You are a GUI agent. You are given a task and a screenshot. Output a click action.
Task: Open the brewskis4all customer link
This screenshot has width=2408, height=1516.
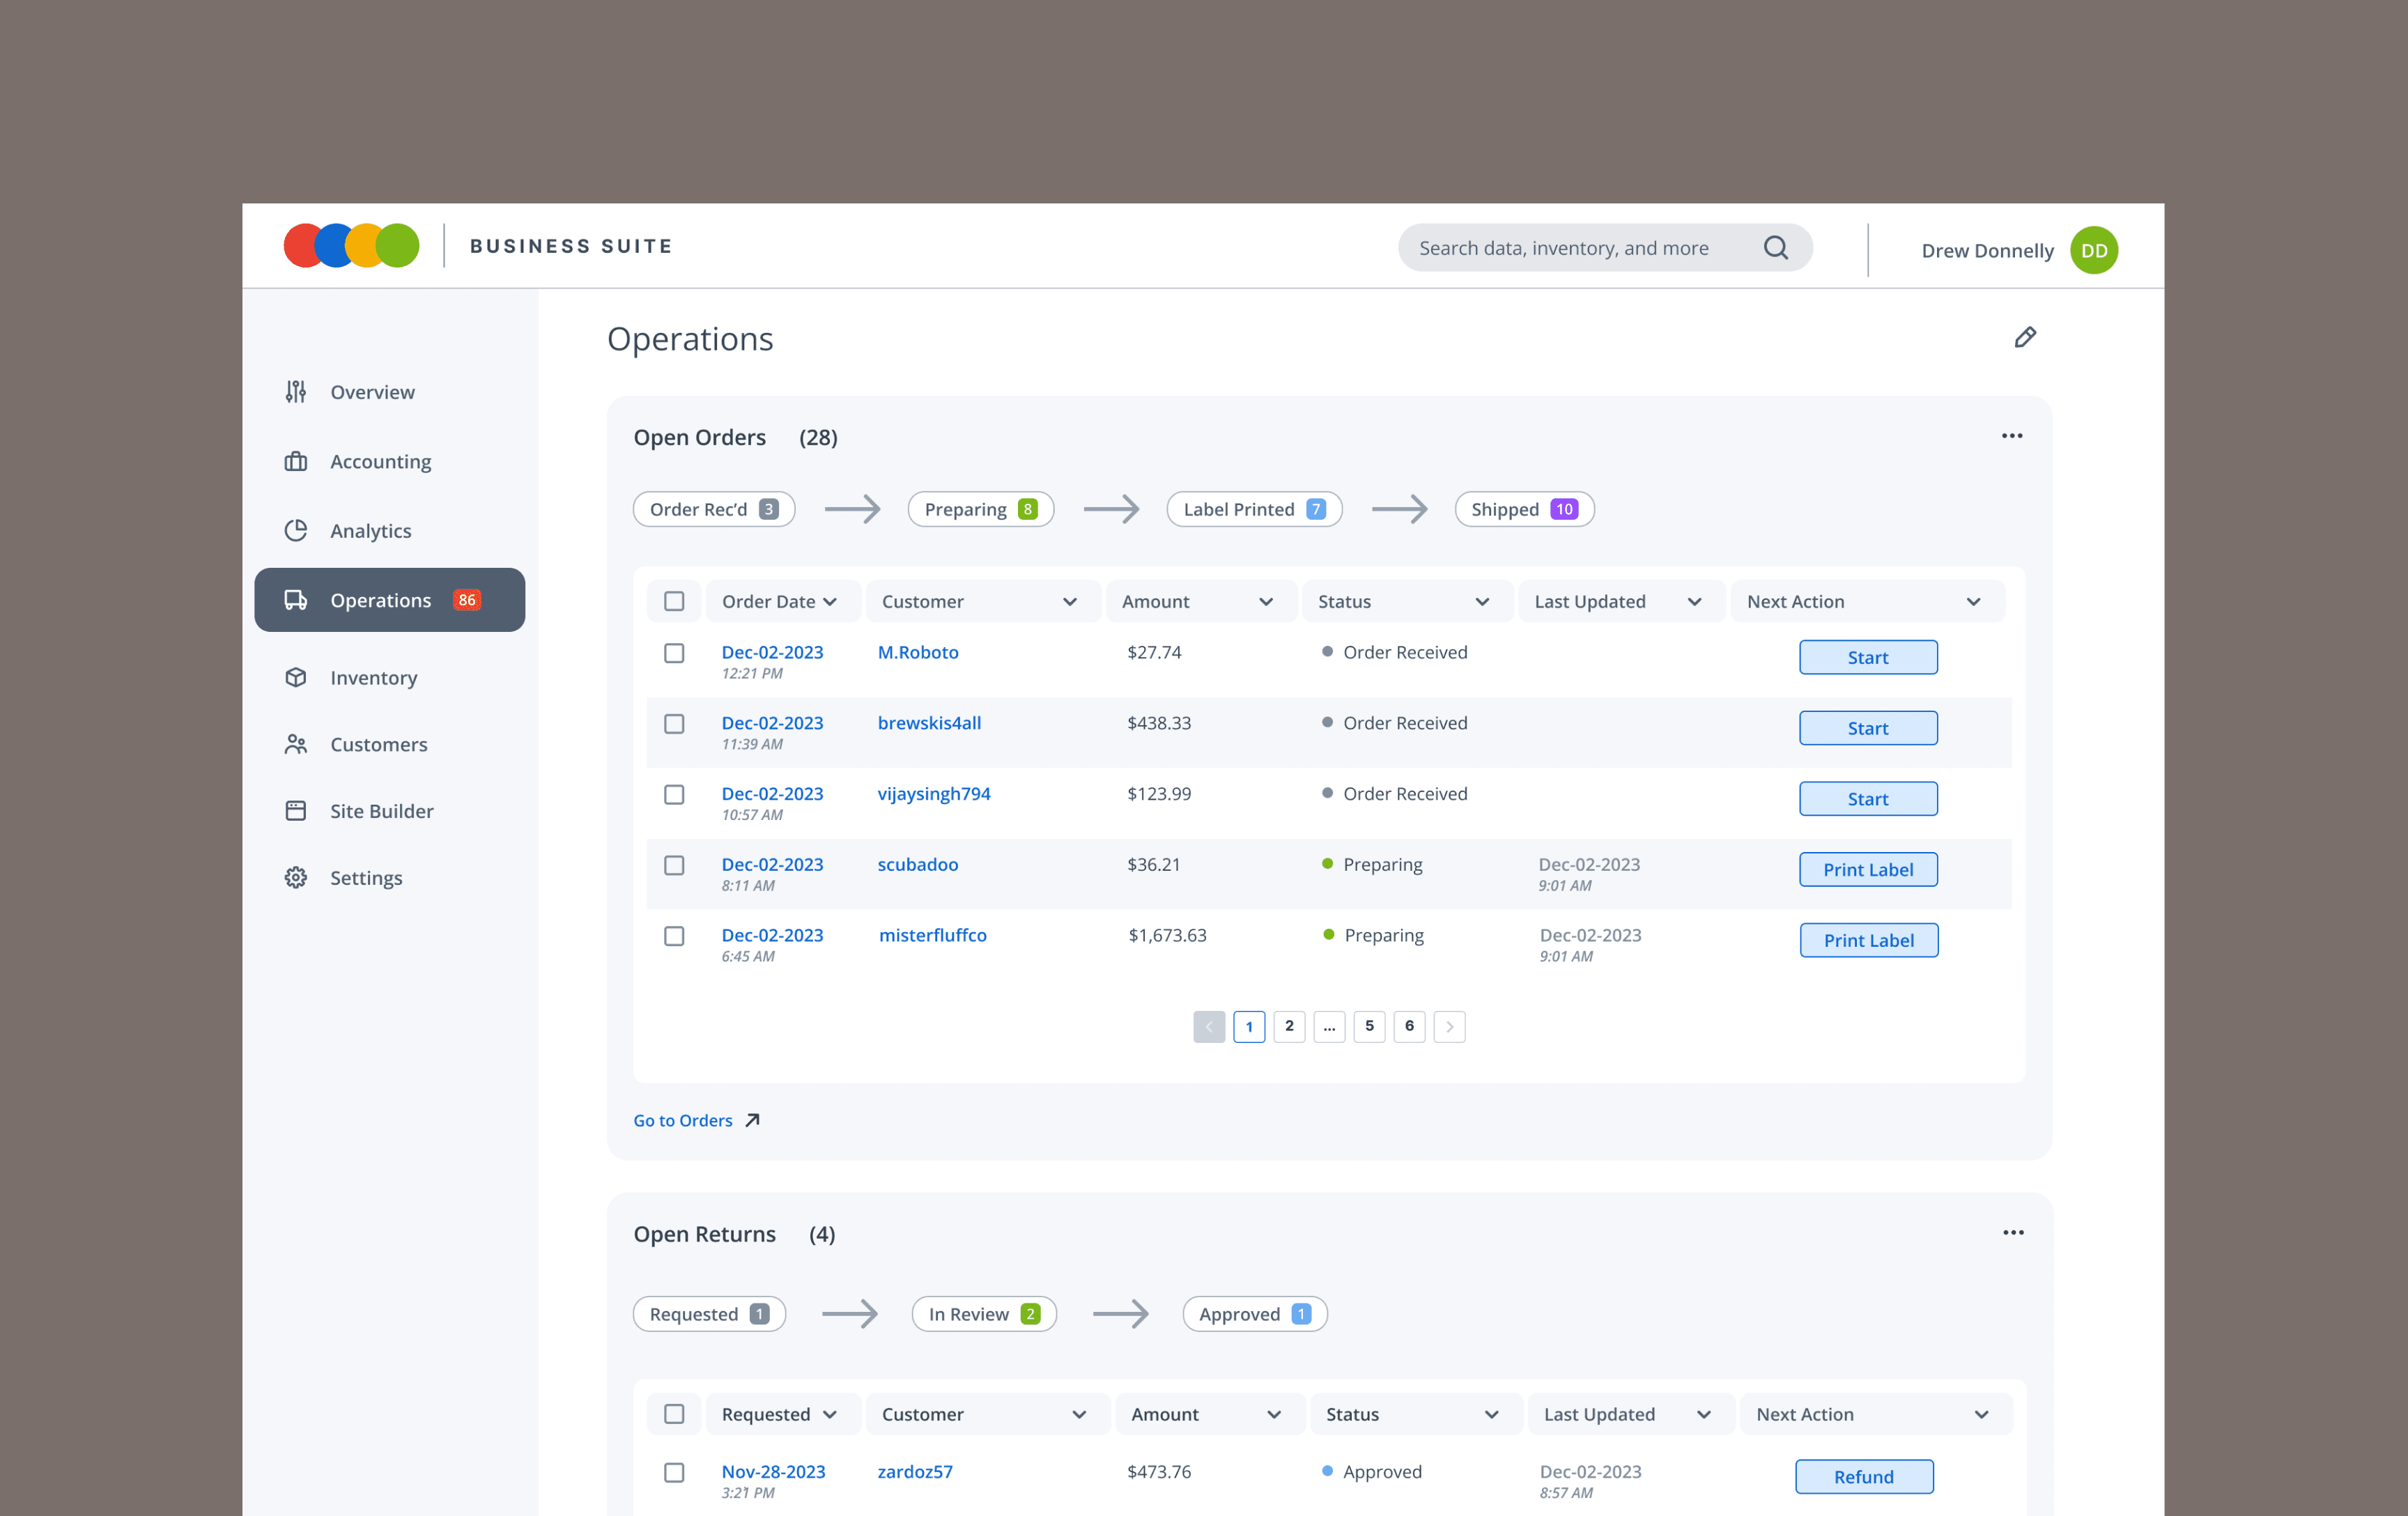pos(929,723)
